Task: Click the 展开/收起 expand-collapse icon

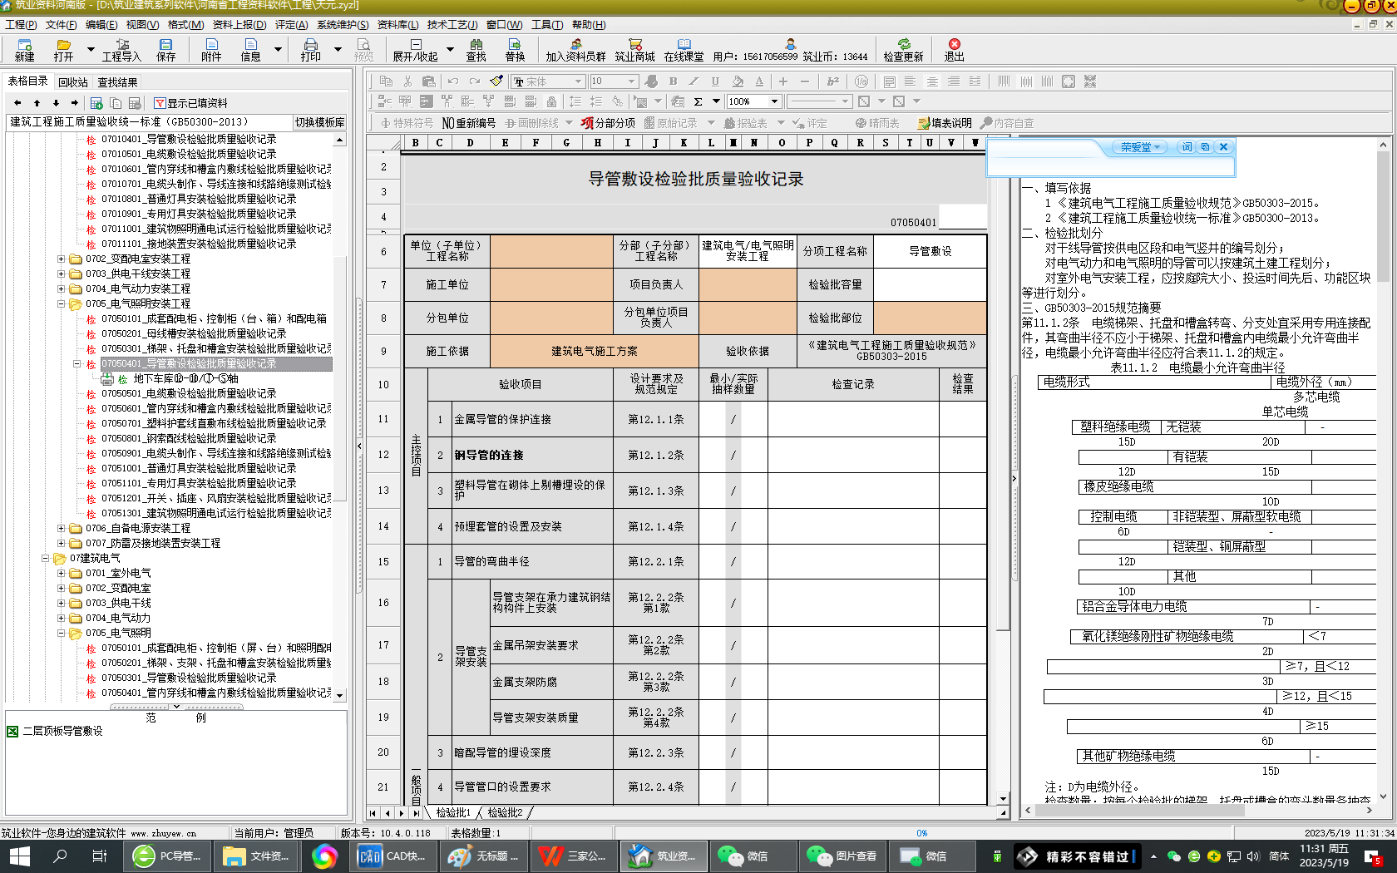Action: point(415,50)
